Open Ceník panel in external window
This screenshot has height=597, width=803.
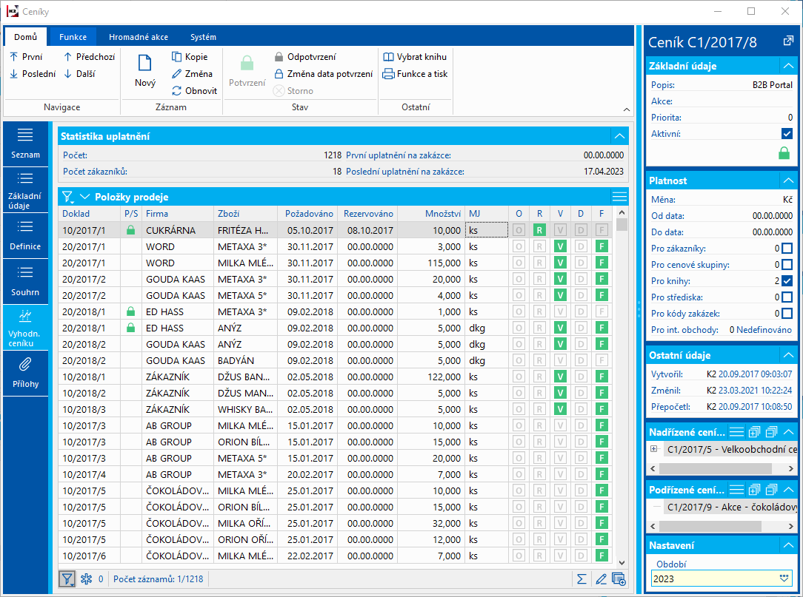787,41
